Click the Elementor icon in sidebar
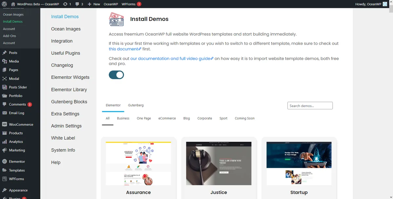Image resolution: width=393 pixels, height=199 pixels. click(x=5, y=161)
